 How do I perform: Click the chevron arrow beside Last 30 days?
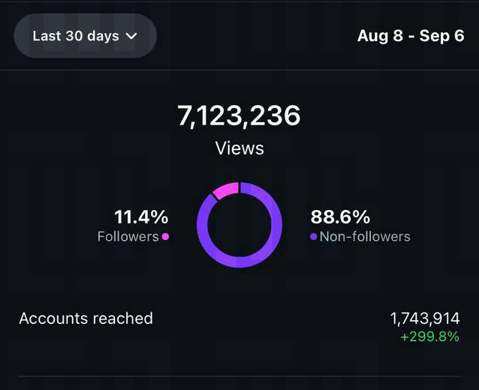coord(131,35)
